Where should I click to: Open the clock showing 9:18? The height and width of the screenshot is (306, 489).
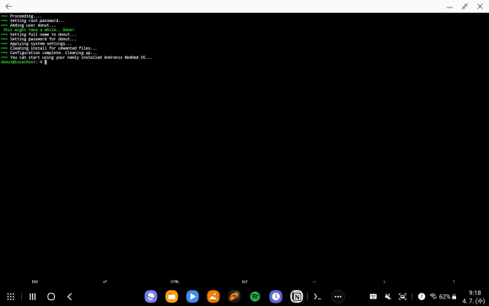475,293
